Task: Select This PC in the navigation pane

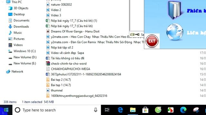Action: (x=16, y=2)
